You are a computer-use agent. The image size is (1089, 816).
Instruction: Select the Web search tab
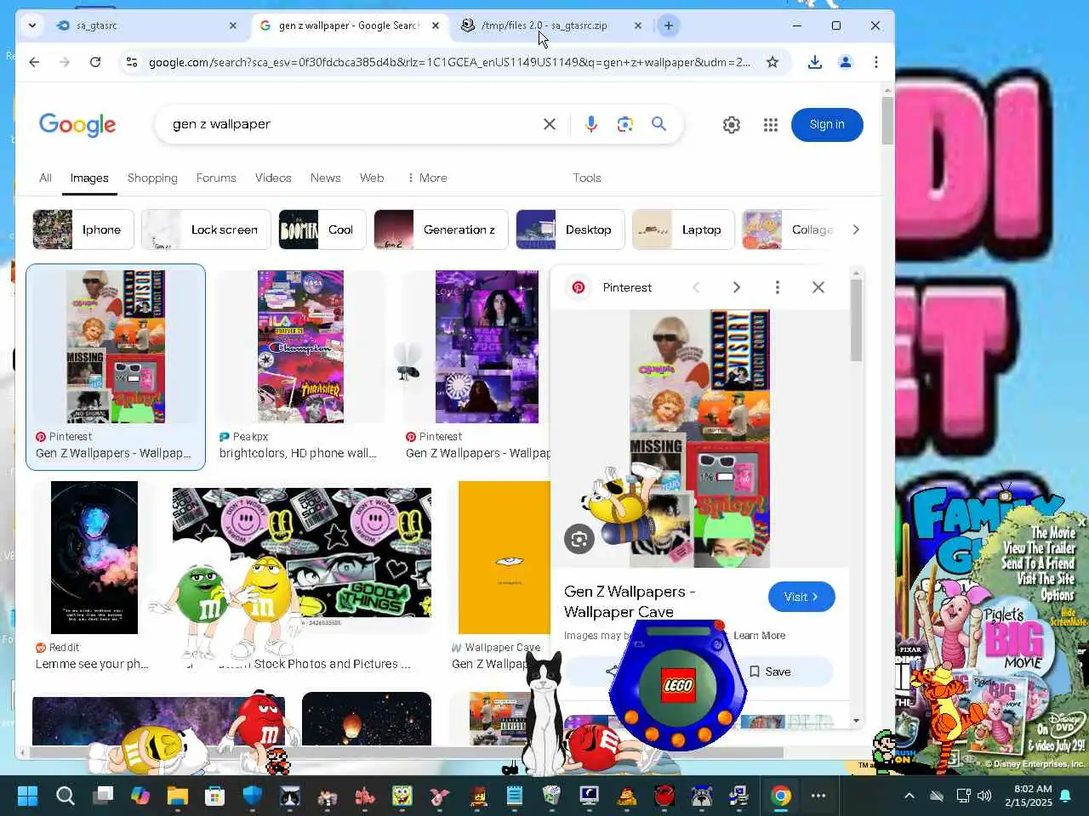372,178
